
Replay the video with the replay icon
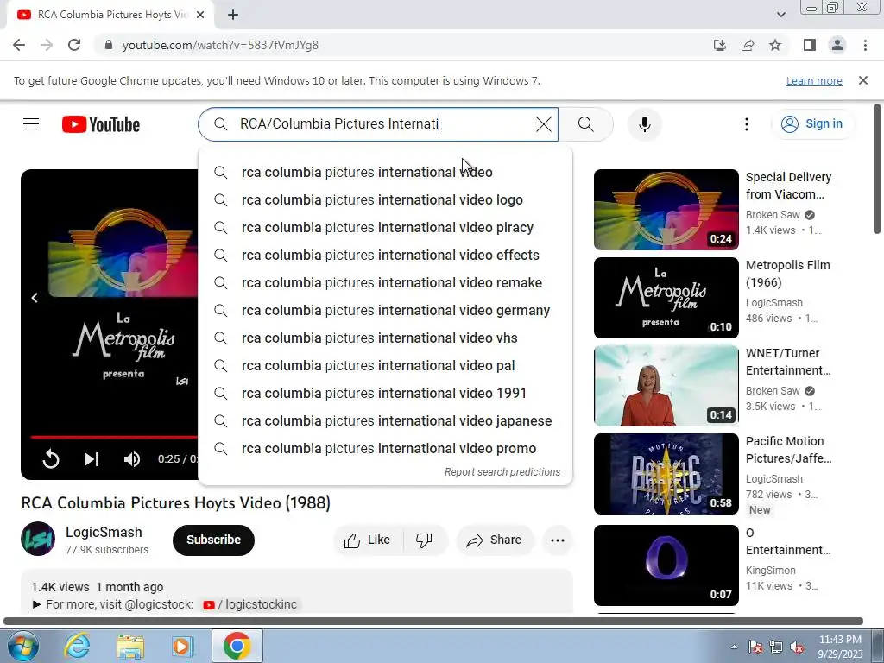click(x=51, y=459)
